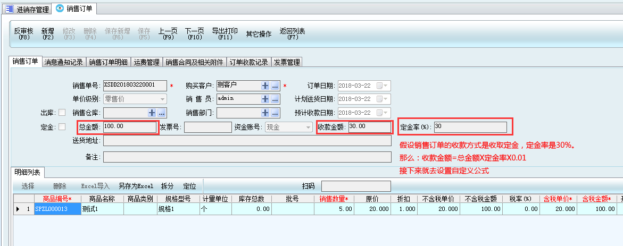Open the 单价级别 dropdown
The image size is (623, 246).
[162, 99]
